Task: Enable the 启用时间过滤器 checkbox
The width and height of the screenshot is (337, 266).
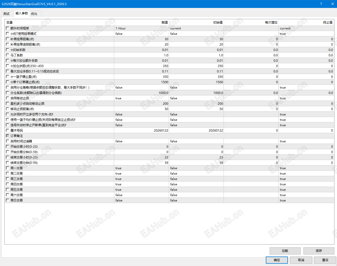Action: click(x=7, y=141)
